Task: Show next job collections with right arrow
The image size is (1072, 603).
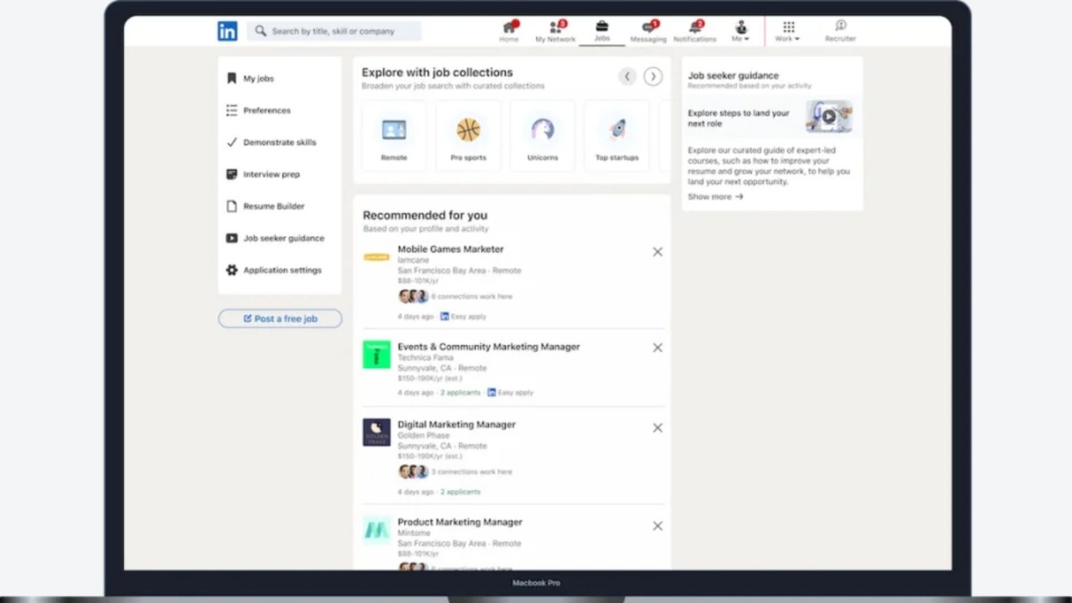Action: pyautogui.click(x=653, y=77)
